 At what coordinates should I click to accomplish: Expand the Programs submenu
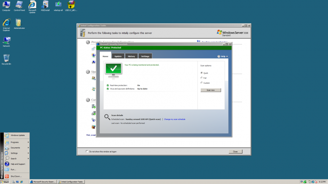click(16, 142)
